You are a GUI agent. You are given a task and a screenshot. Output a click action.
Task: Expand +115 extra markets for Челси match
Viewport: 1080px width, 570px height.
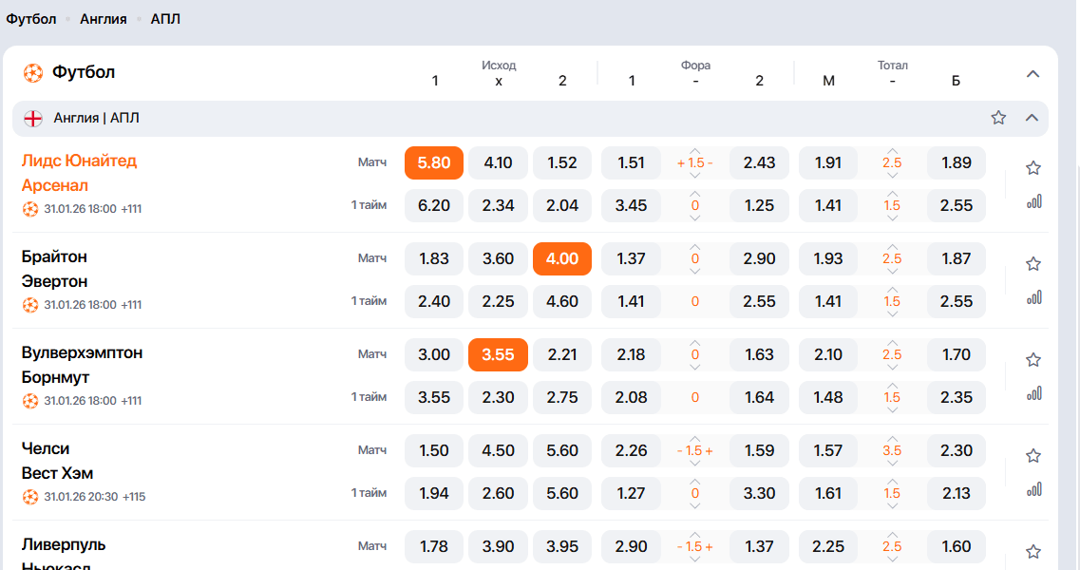(133, 497)
